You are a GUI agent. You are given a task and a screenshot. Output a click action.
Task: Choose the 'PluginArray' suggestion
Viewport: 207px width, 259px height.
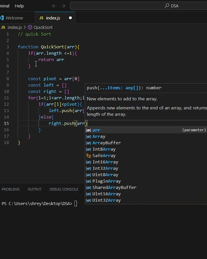[146, 181]
